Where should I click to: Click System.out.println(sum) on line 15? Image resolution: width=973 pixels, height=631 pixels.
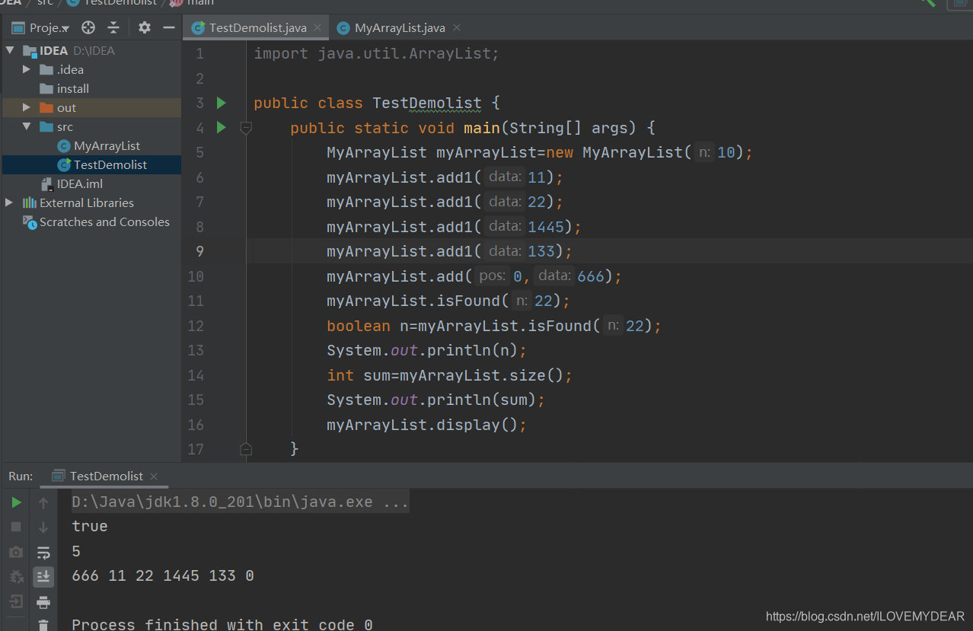click(x=436, y=400)
